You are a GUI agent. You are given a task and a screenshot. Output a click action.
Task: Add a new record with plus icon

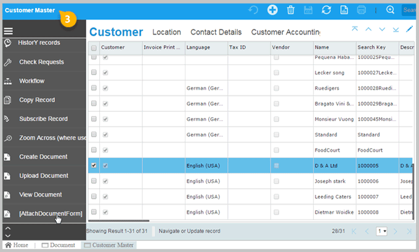272,10
